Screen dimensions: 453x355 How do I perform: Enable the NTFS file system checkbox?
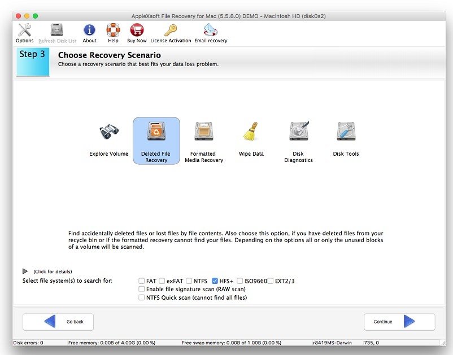click(x=189, y=281)
